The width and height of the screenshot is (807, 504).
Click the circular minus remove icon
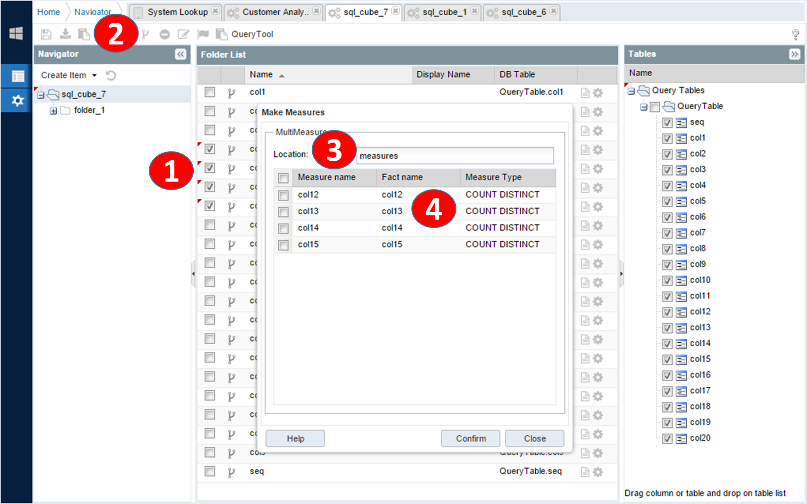click(164, 34)
